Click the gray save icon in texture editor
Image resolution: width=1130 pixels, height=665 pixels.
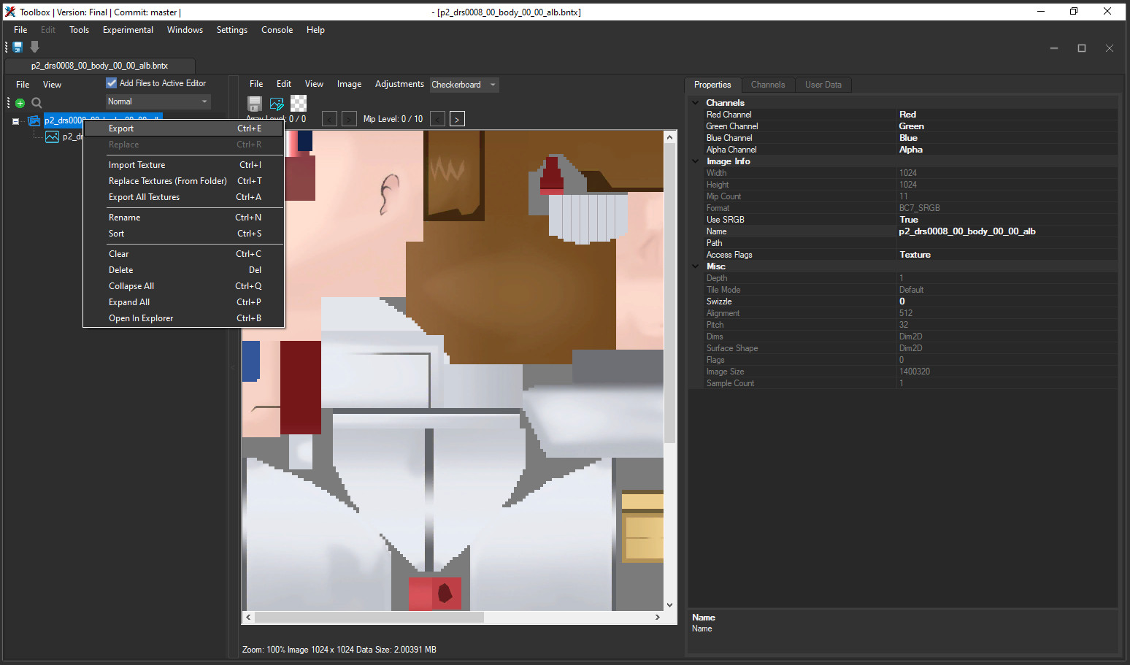tap(255, 104)
